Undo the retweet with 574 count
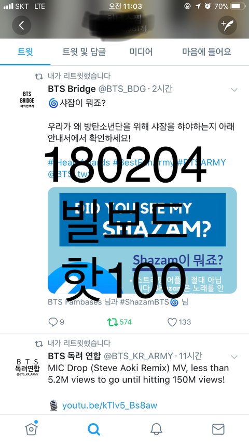 113,322
